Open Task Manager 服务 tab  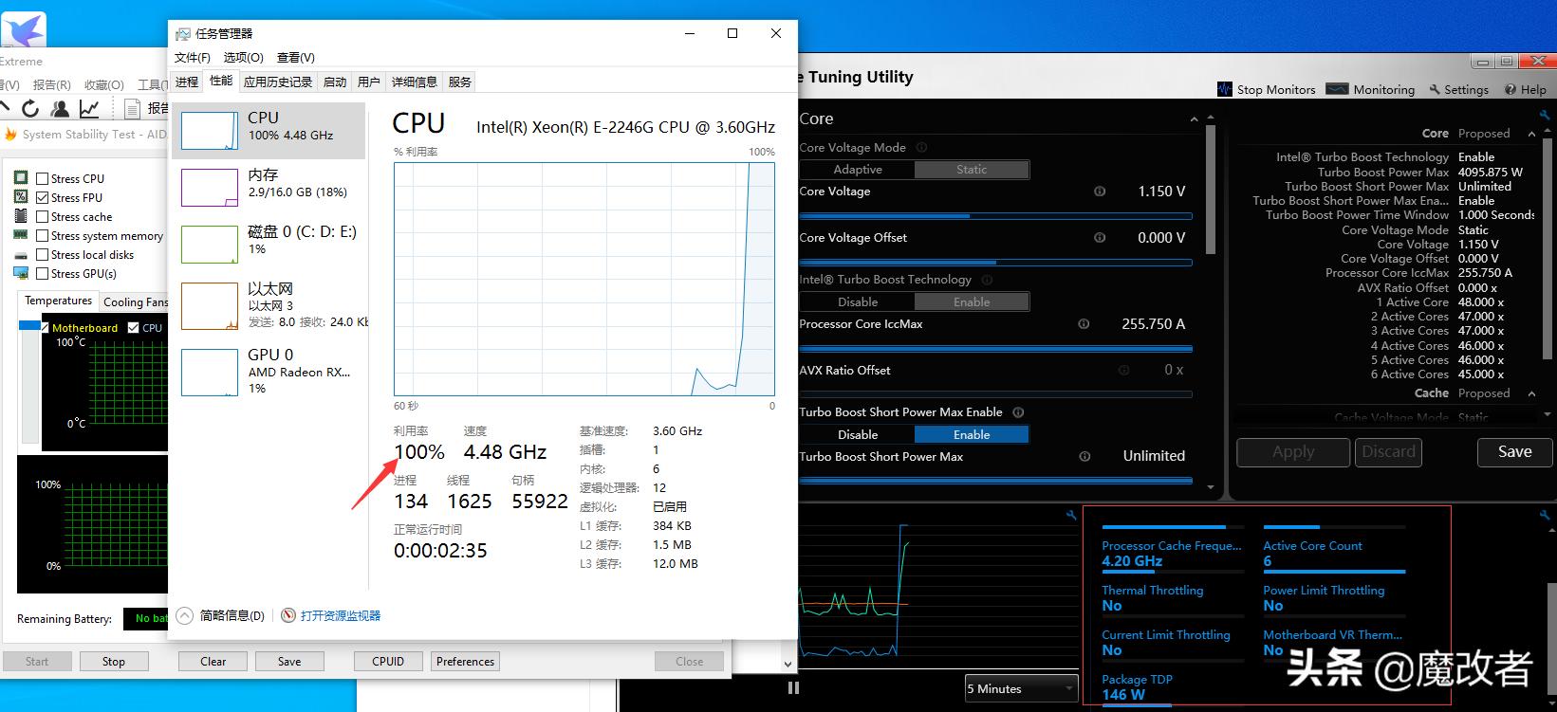(460, 82)
